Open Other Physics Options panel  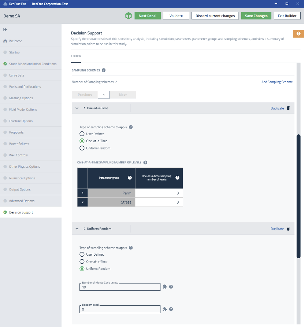point(31,167)
